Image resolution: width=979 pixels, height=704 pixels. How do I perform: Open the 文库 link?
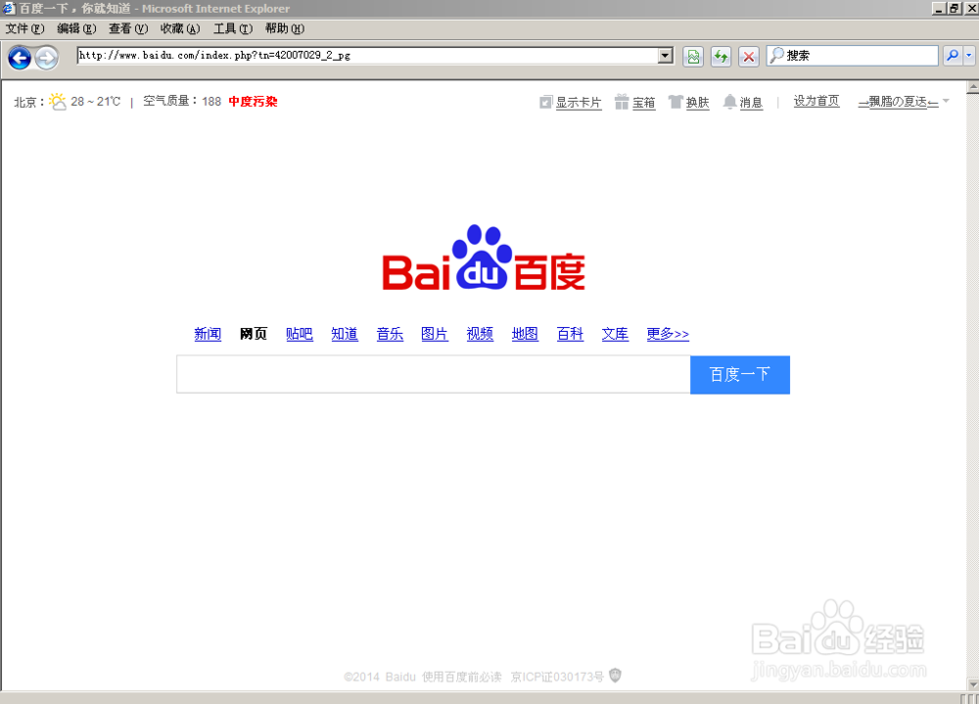[615, 334]
